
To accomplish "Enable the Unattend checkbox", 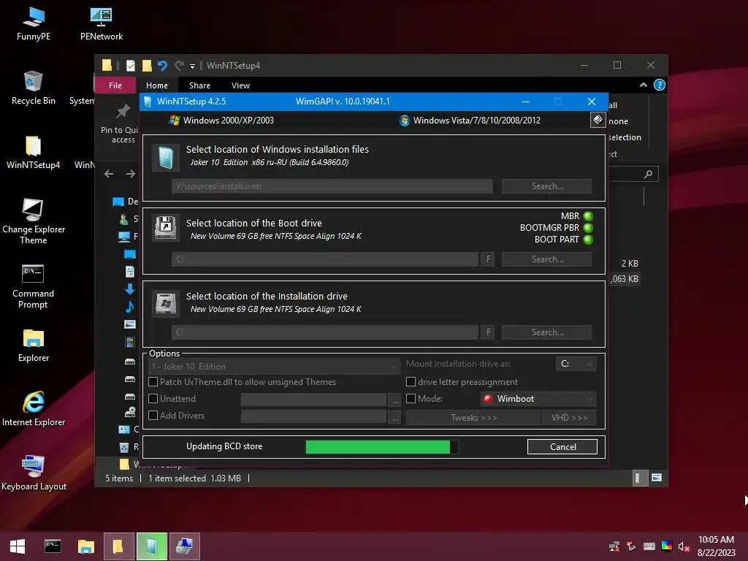I will [x=153, y=398].
